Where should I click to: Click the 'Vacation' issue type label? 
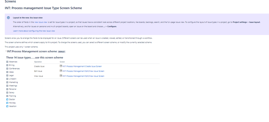coord(13,106)
